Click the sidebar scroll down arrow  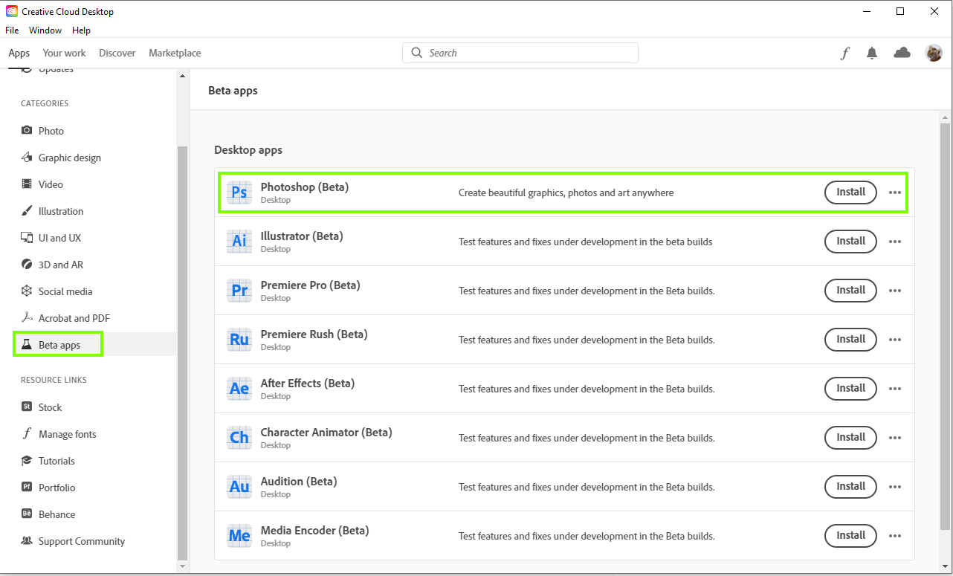point(182,566)
